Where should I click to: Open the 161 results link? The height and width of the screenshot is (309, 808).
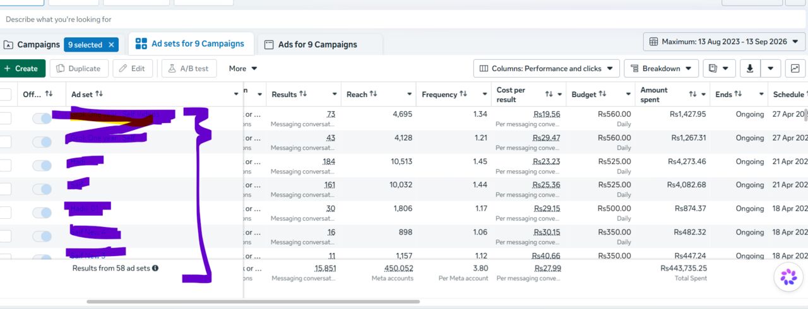329,185
